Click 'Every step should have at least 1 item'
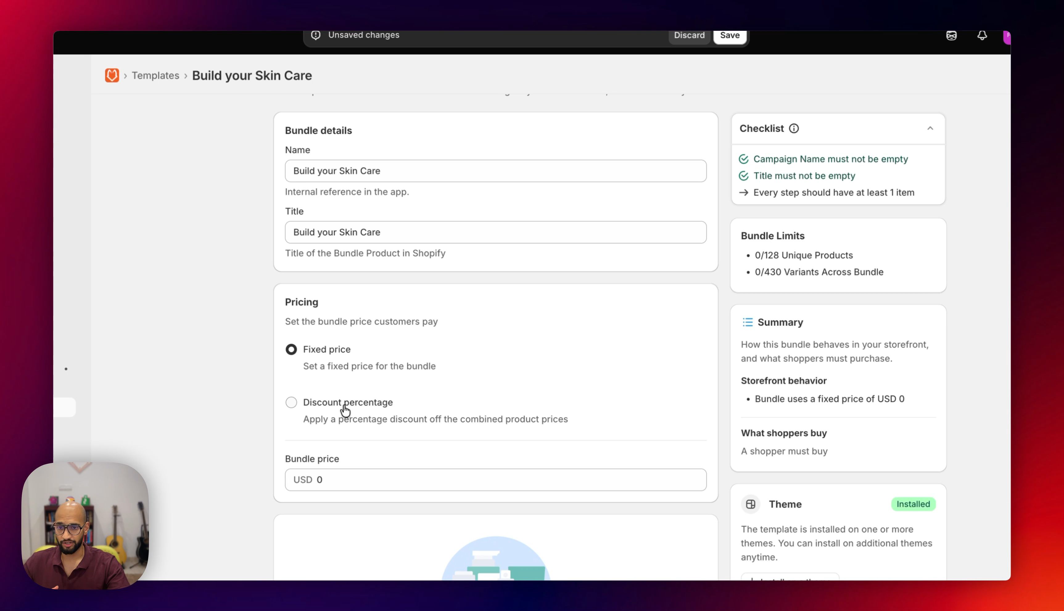Viewport: 1064px width, 611px height. (x=834, y=193)
